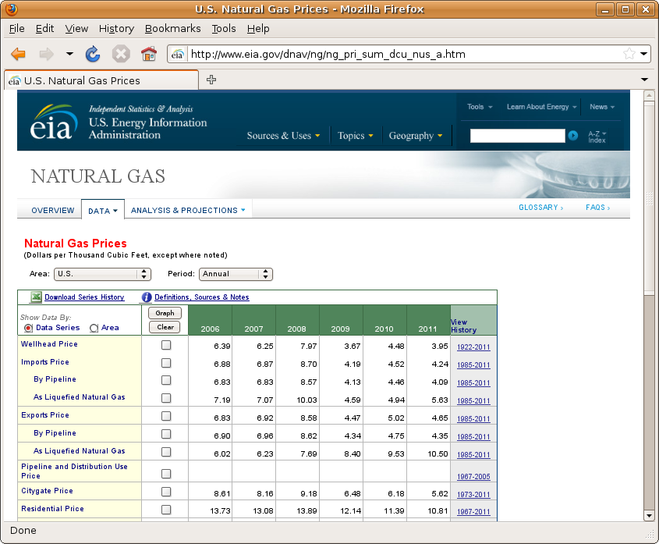Click the Excel icon beside Download Series History
659x544 pixels.
[36, 297]
